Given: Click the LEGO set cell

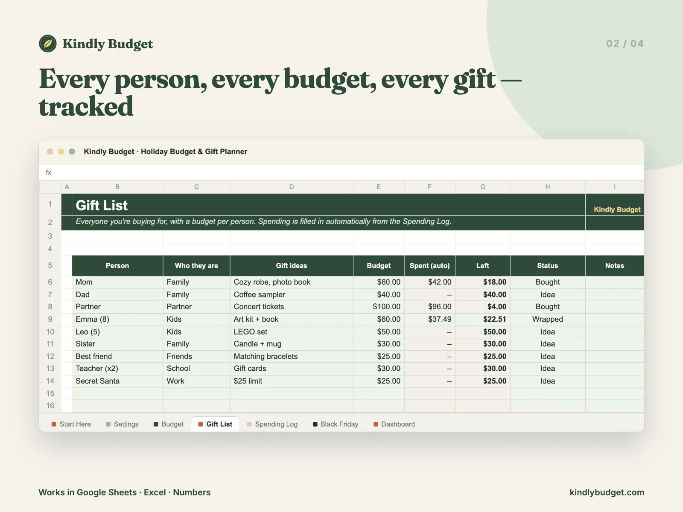Looking at the screenshot, I should tap(292, 332).
